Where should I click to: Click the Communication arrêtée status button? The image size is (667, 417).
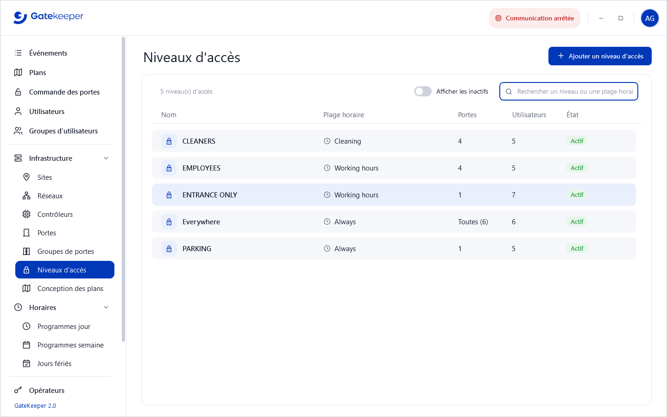pos(535,18)
